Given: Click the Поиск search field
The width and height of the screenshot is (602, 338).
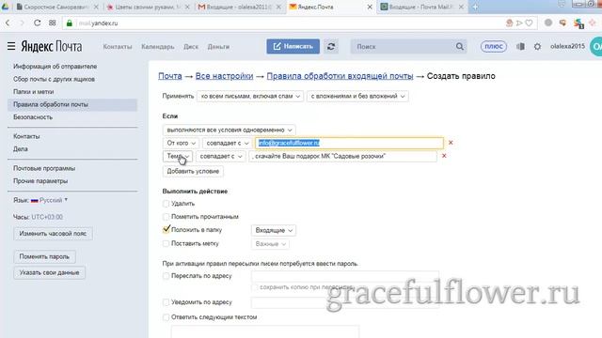Looking at the screenshot, I should (x=404, y=46).
